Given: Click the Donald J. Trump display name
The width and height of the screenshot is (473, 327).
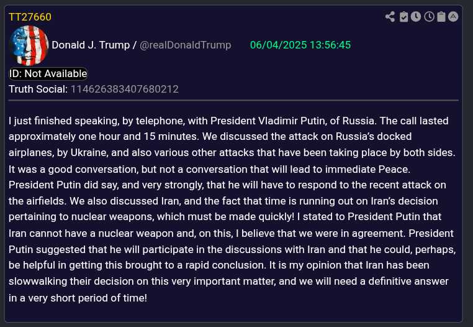Looking at the screenshot, I should (91, 45).
